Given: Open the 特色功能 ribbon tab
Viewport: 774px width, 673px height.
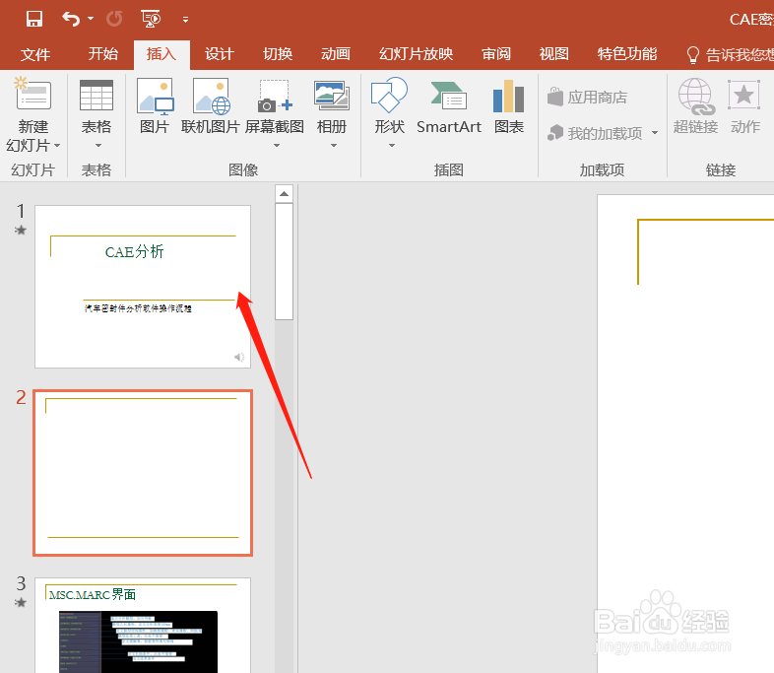Looking at the screenshot, I should [x=627, y=53].
